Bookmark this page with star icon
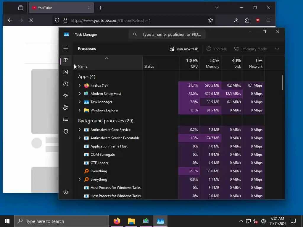The width and height of the screenshot is (303, 227). 211,20
